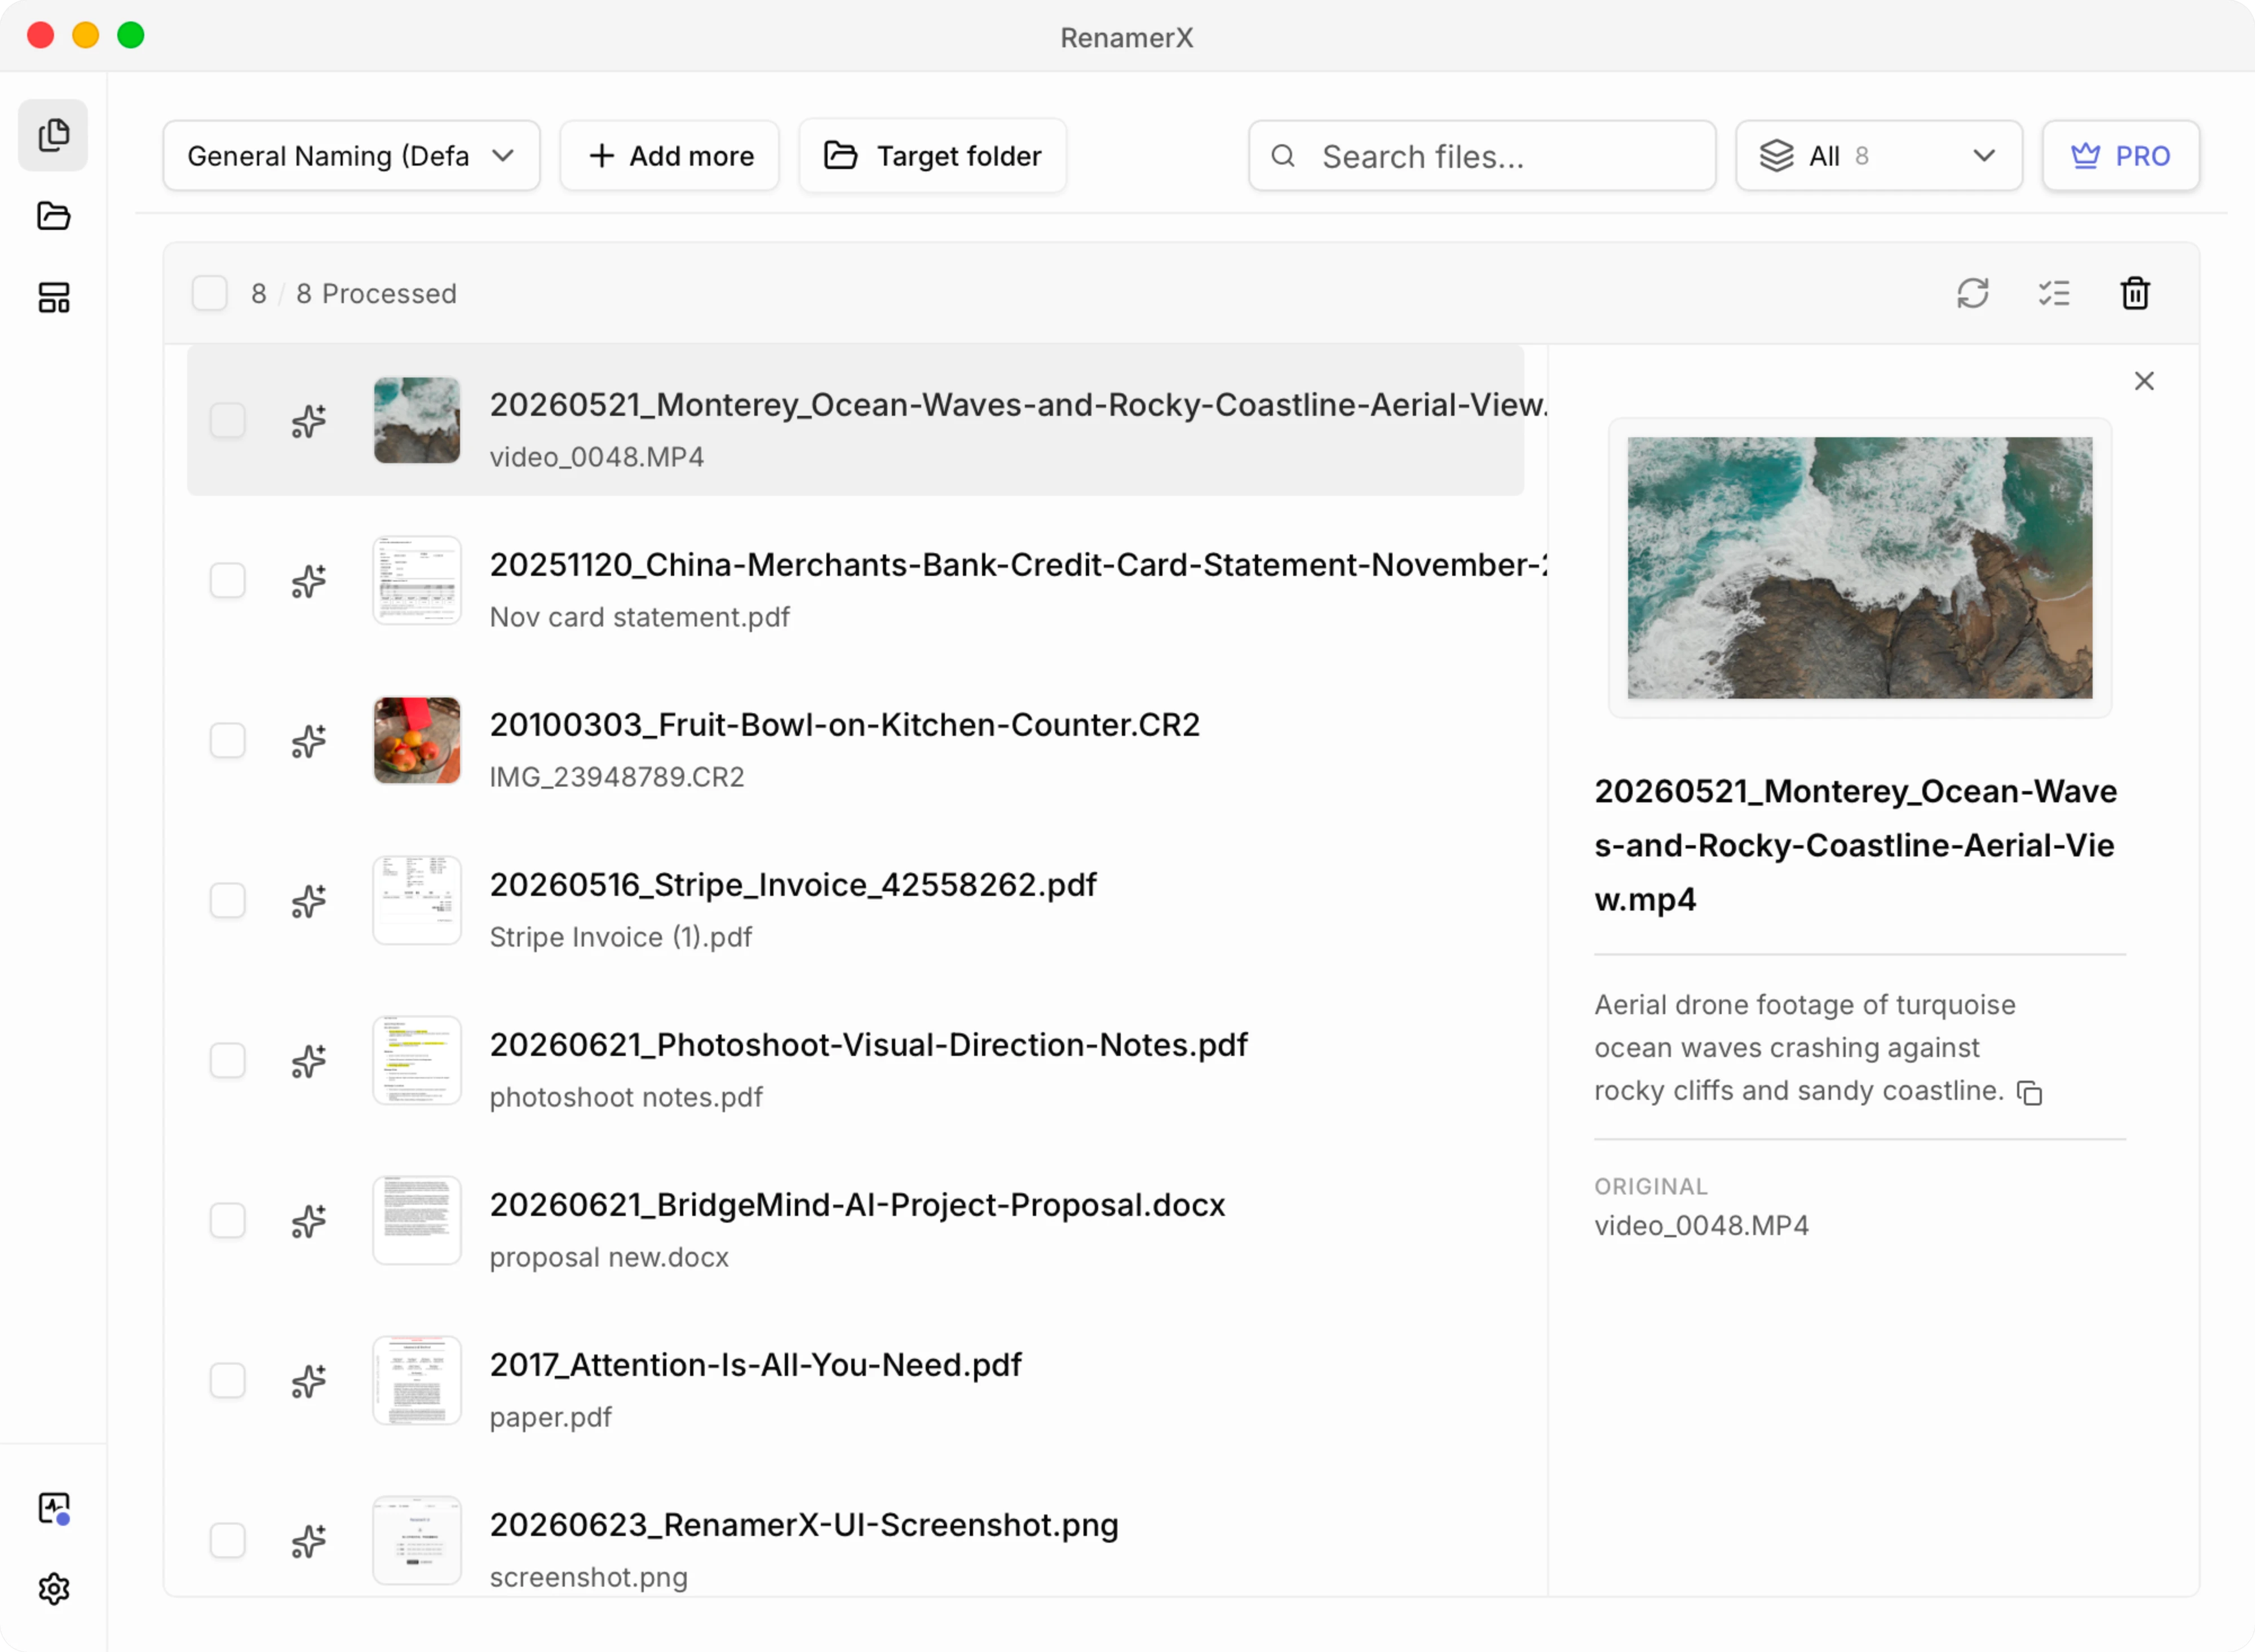The width and height of the screenshot is (2255, 1652).
Task: Click original name paper.pdf
Action: coord(550,1417)
